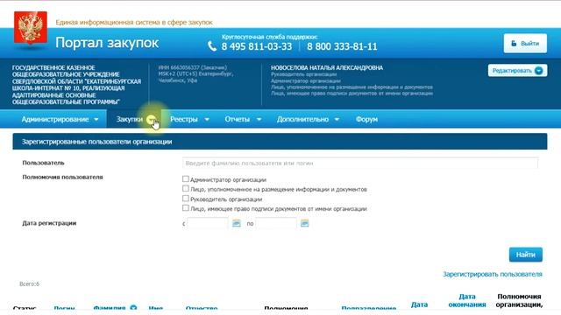Viewport: 561px width, 315px height.
Task: Click the phone handset icon
Action: point(212,46)
